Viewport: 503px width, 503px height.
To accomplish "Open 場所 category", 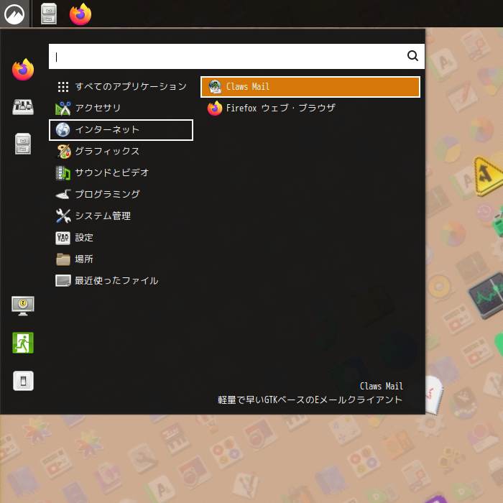I will 121,259.
